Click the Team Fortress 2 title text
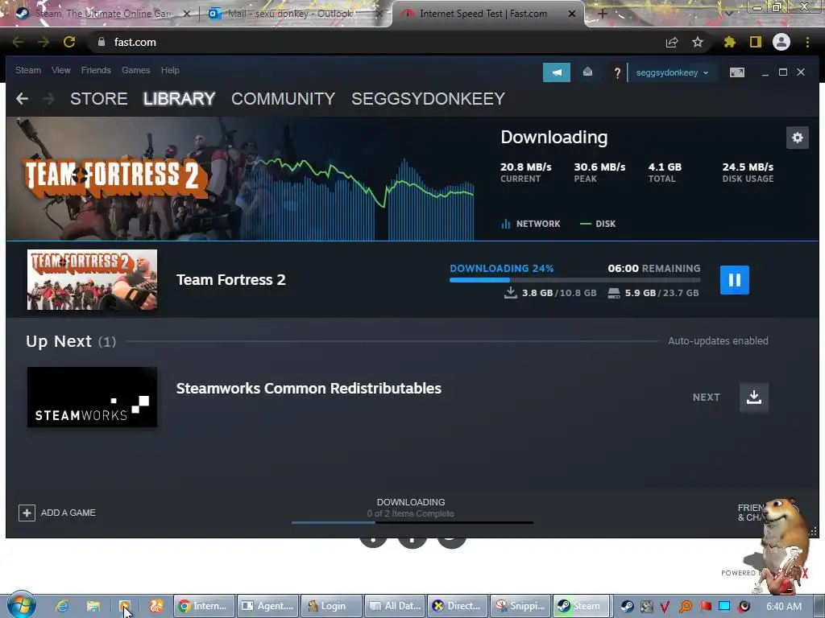The width and height of the screenshot is (825, 618). click(231, 279)
